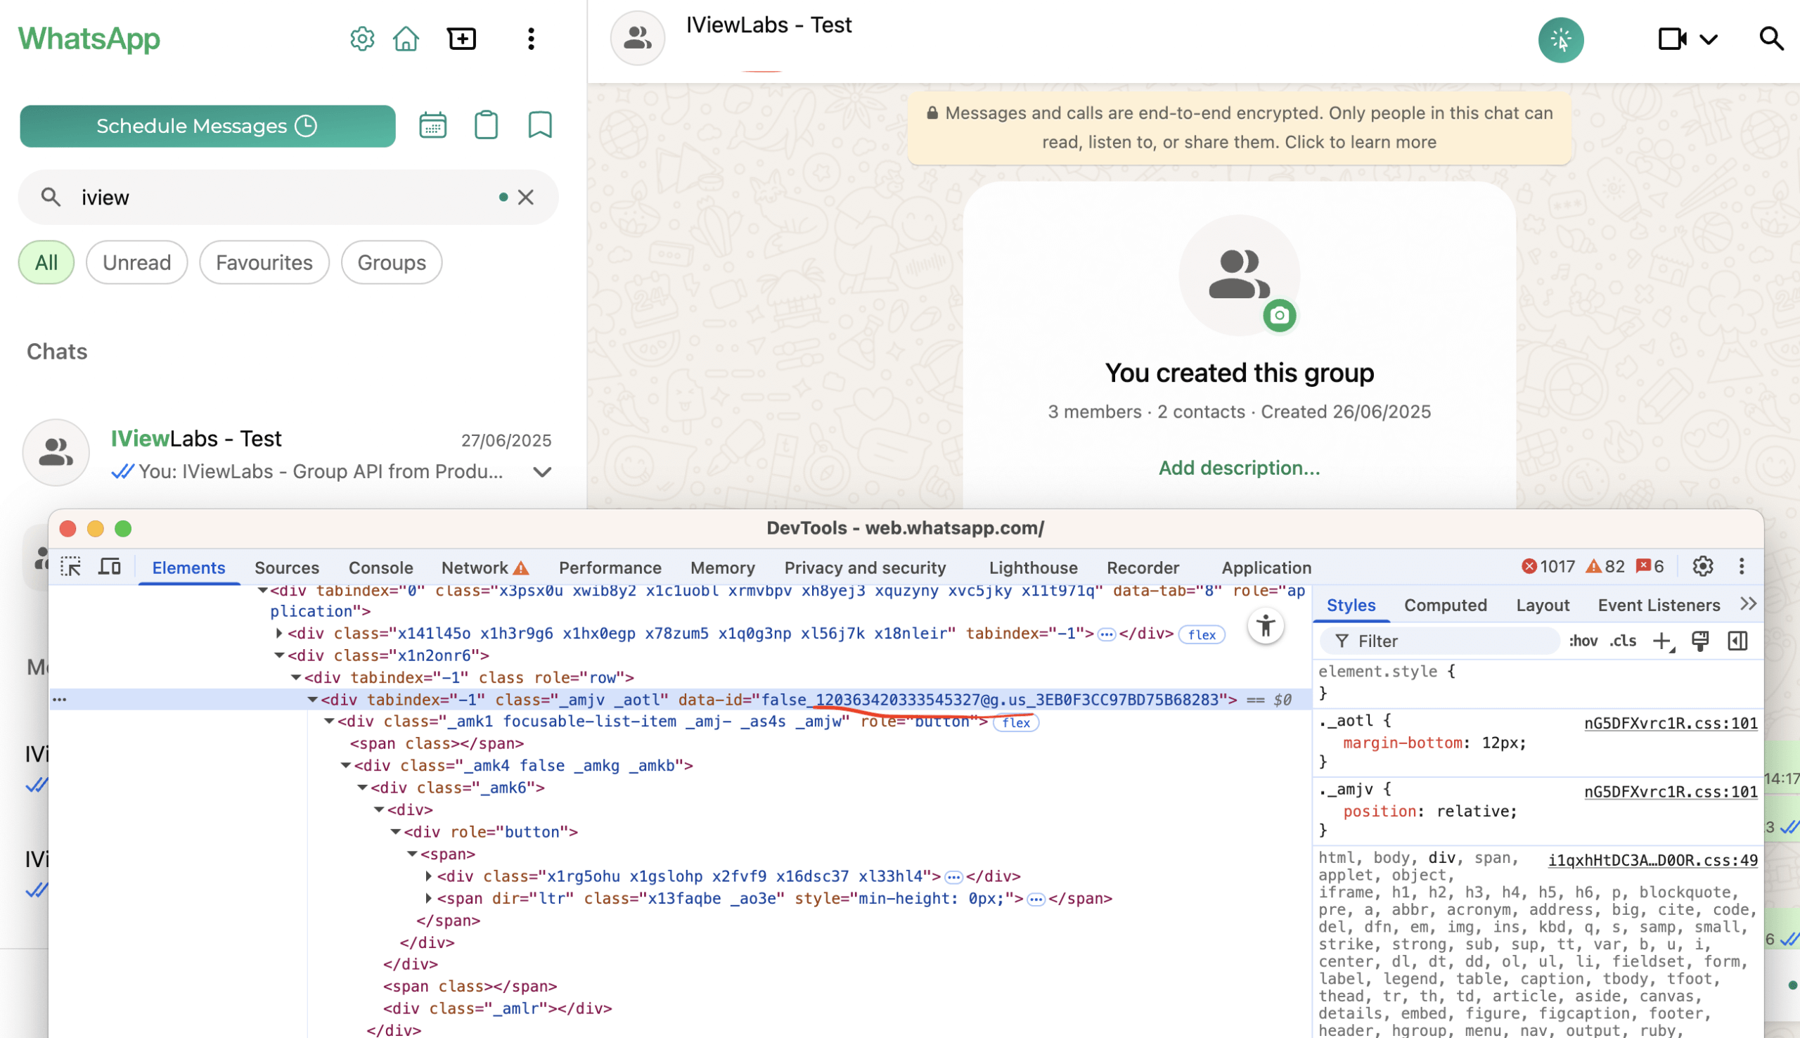The height and width of the screenshot is (1038, 1800).
Task: Click the calendar icon beside Schedule Messages
Action: pyautogui.click(x=432, y=125)
